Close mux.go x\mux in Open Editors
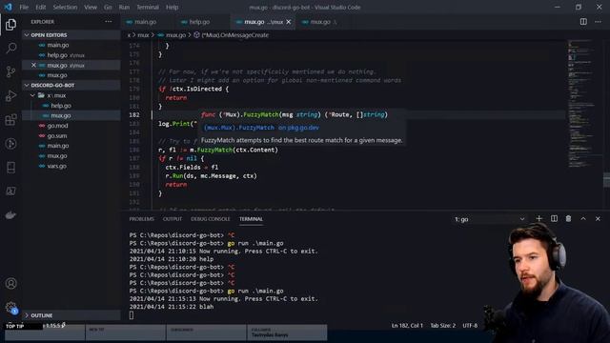 [x=33, y=65]
